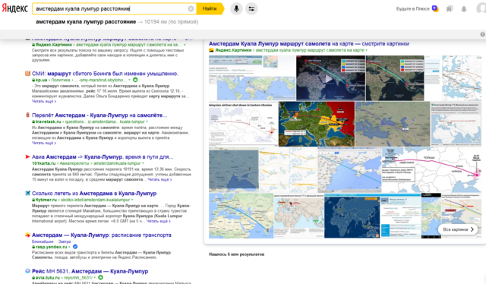Viewport: 486px width, 284px height.
Task: Open the pink route map over Польша thumbnail
Action: (x=431, y=170)
